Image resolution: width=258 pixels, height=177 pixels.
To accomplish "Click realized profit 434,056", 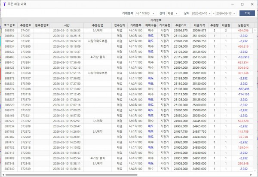I will click(x=243, y=31).
